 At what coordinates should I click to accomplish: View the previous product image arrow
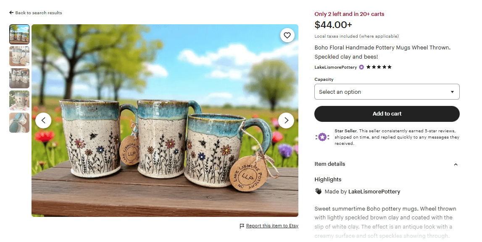coord(44,120)
